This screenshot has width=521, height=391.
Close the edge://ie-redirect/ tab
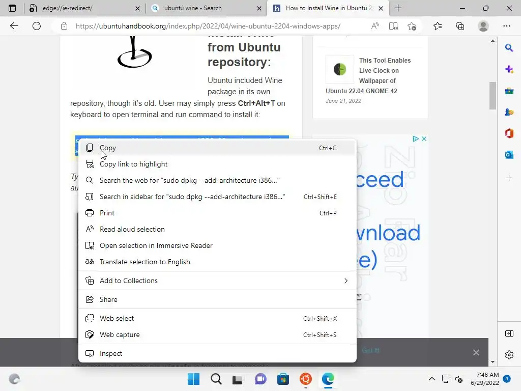click(137, 8)
